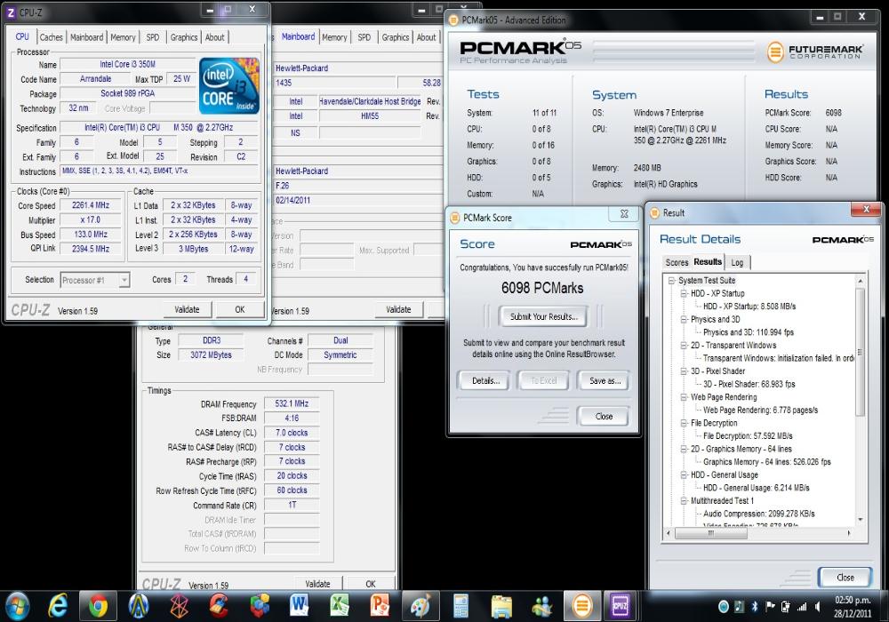Image resolution: width=889 pixels, height=622 pixels.
Task: Click the Core Speed value '2261.4 MHz'
Action: point(91,205)
